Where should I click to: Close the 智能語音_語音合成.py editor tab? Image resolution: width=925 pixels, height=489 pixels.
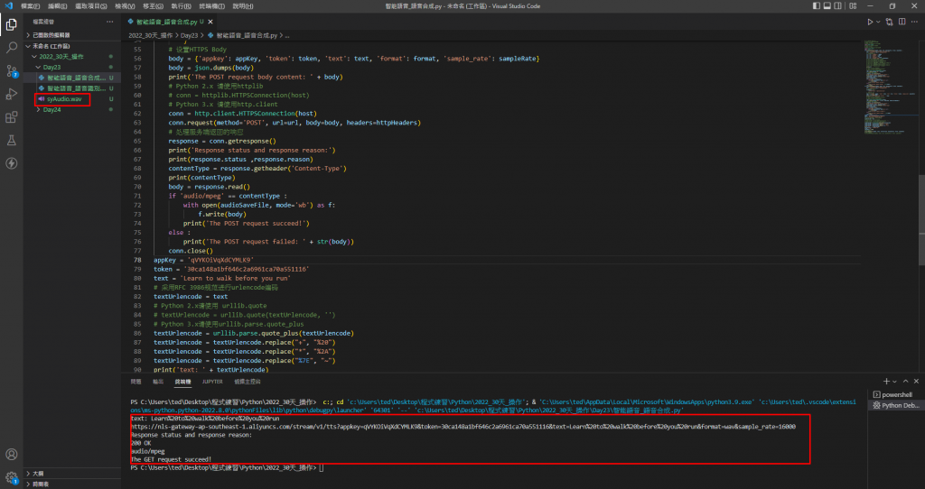pyautogui.click(x=210, y=22)
